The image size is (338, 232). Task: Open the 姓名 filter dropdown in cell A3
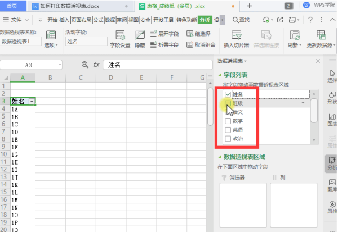pos(32,102)
